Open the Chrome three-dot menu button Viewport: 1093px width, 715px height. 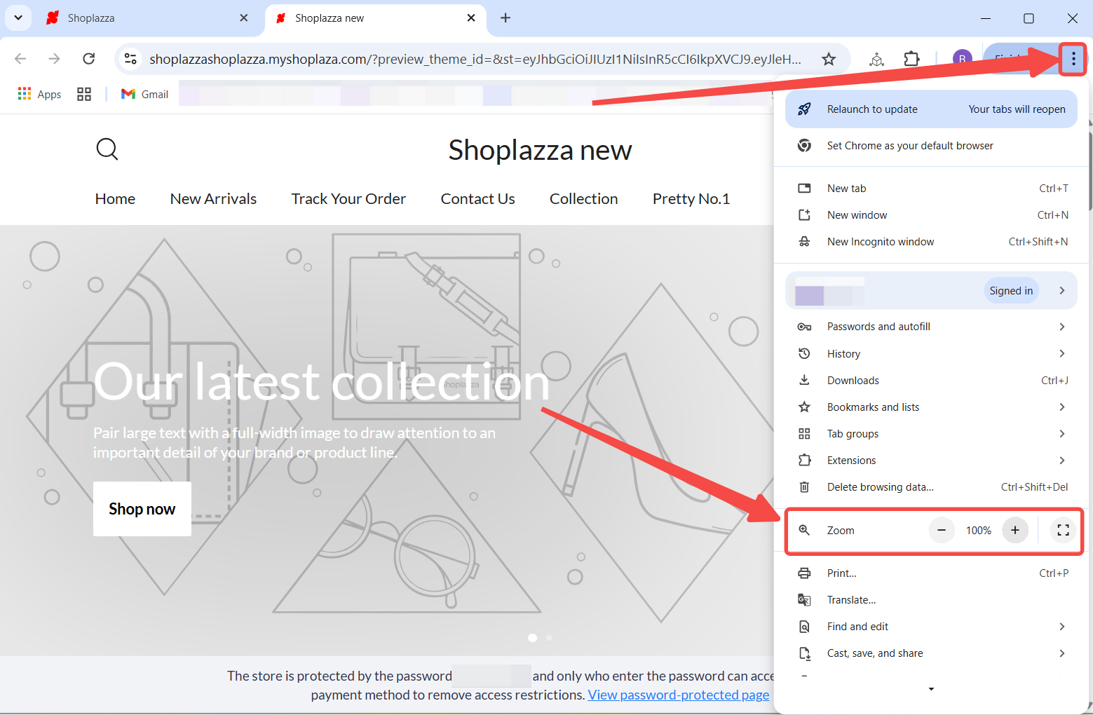tap(1073, 60)
